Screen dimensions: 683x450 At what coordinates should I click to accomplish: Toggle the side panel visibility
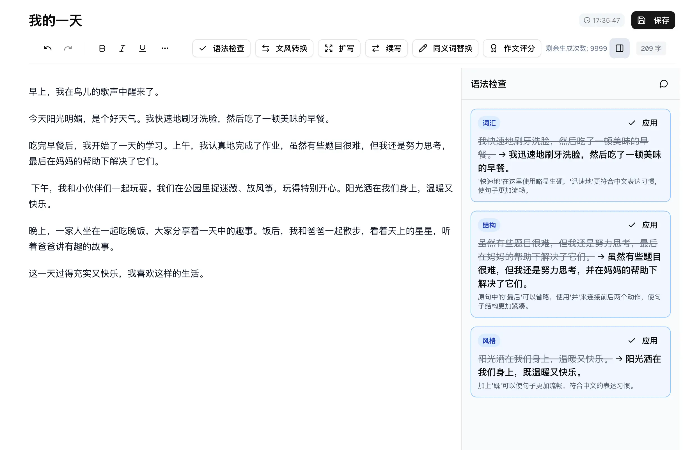620,48
